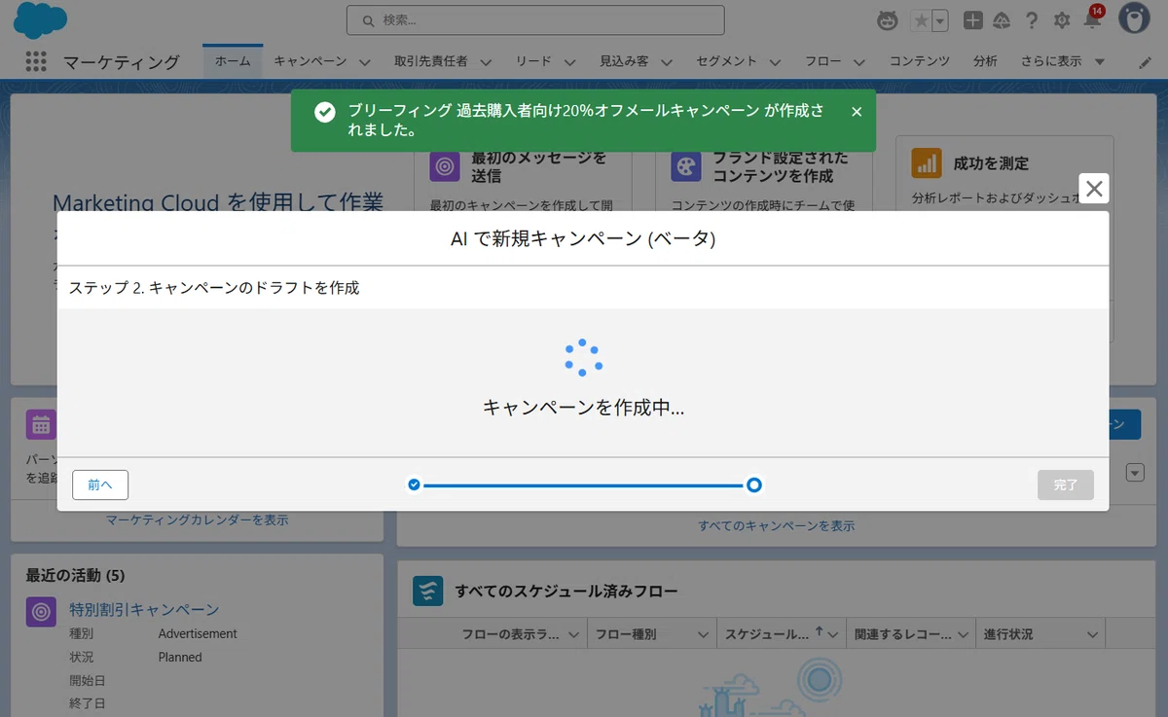Expand the セグメント menu chevron
This screenshot has height=717, width=1168.
pyautogui.click(x=775, y=61)
